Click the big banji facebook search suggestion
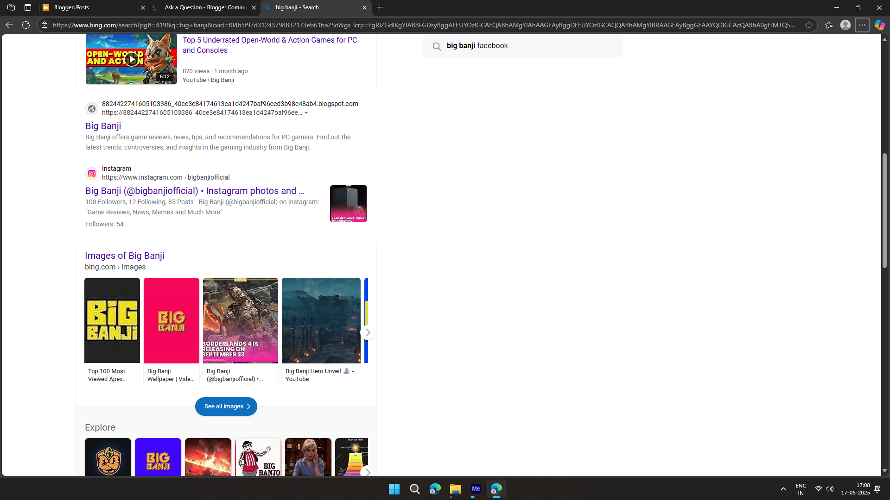 [477, 46]
